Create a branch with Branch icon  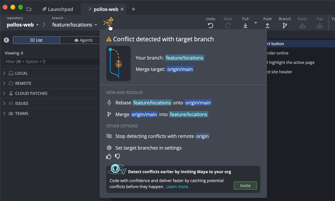[284, 26]
